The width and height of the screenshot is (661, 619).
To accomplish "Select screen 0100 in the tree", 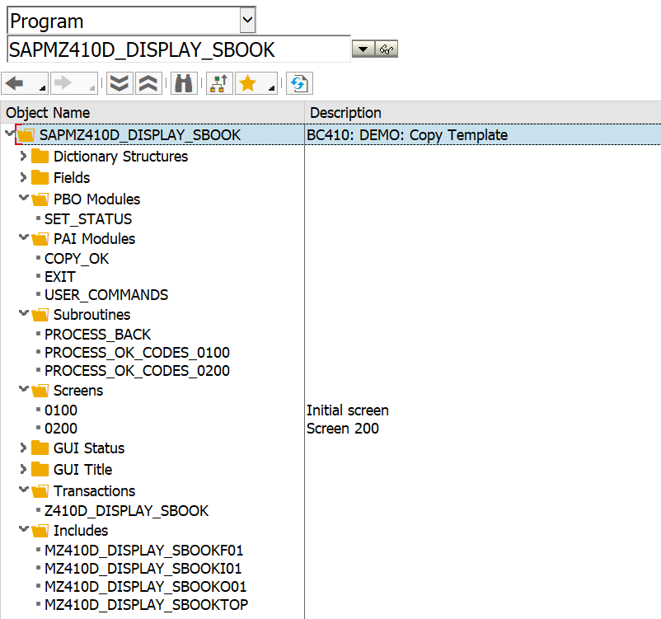I will pyautogui.click(x=61, y=410).
